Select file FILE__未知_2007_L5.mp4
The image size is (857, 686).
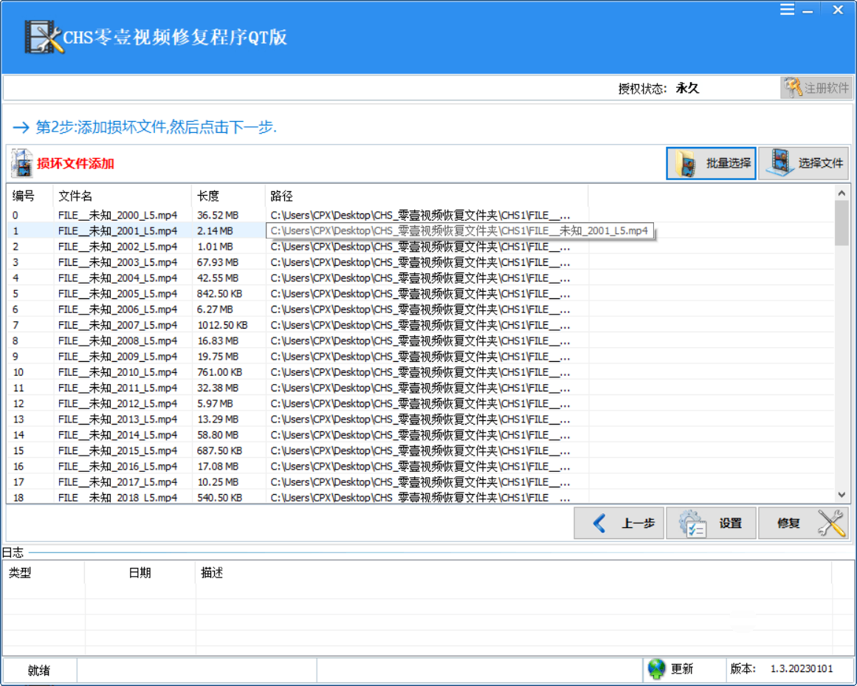(117, 325)
